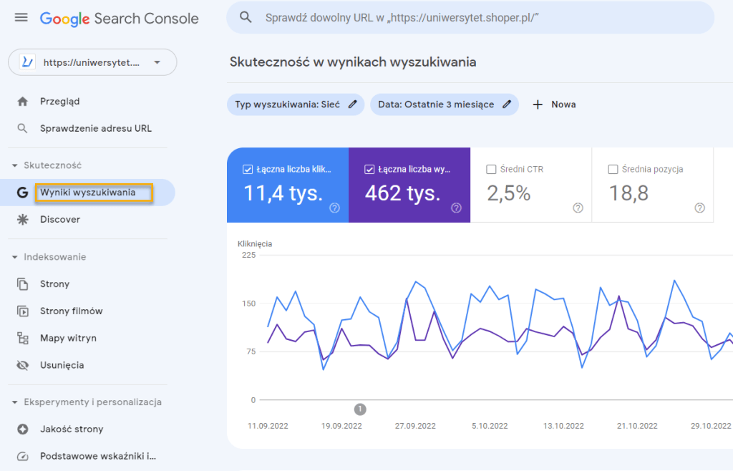Open Mapy witryn page
733x471 pixels.
pyautogui.click(x=68, y=339)
